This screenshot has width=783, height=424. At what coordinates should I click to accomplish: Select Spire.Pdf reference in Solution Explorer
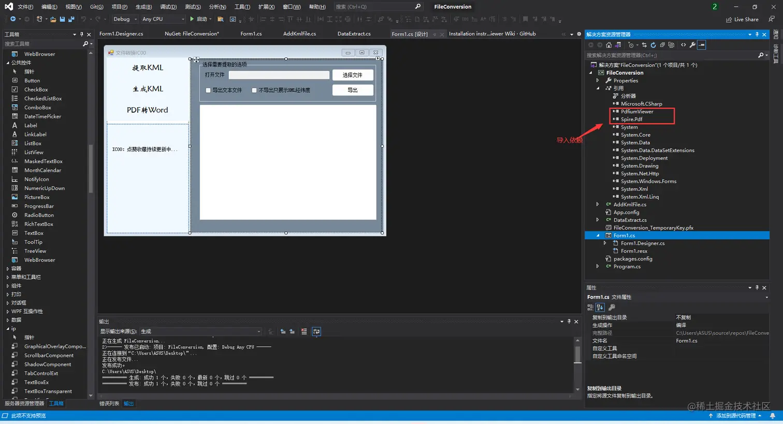click(x=631, y=119)
